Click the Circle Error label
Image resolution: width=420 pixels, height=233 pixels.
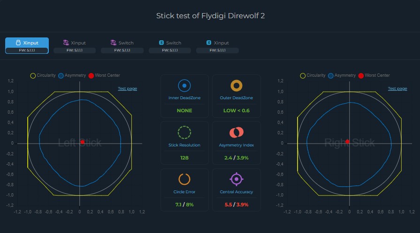[184, 192]
